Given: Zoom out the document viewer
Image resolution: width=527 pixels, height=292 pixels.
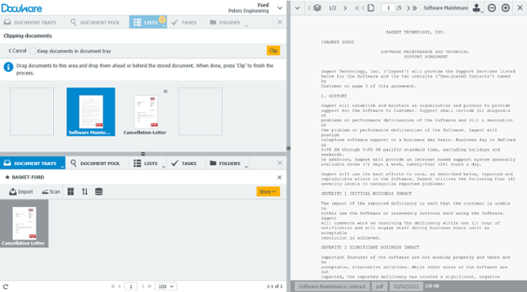Looking at the screenshot, I should coord(491,8).
